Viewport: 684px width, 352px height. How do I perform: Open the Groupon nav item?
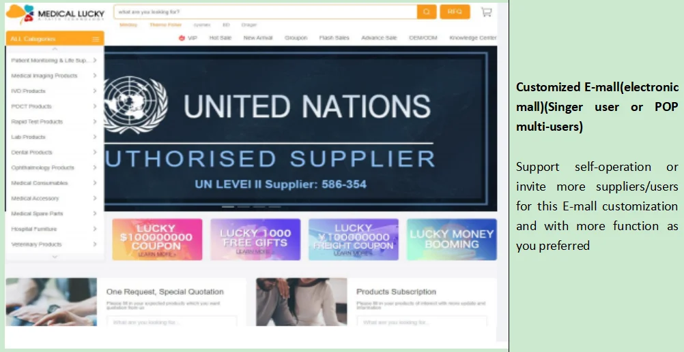[x=296, y=38]
